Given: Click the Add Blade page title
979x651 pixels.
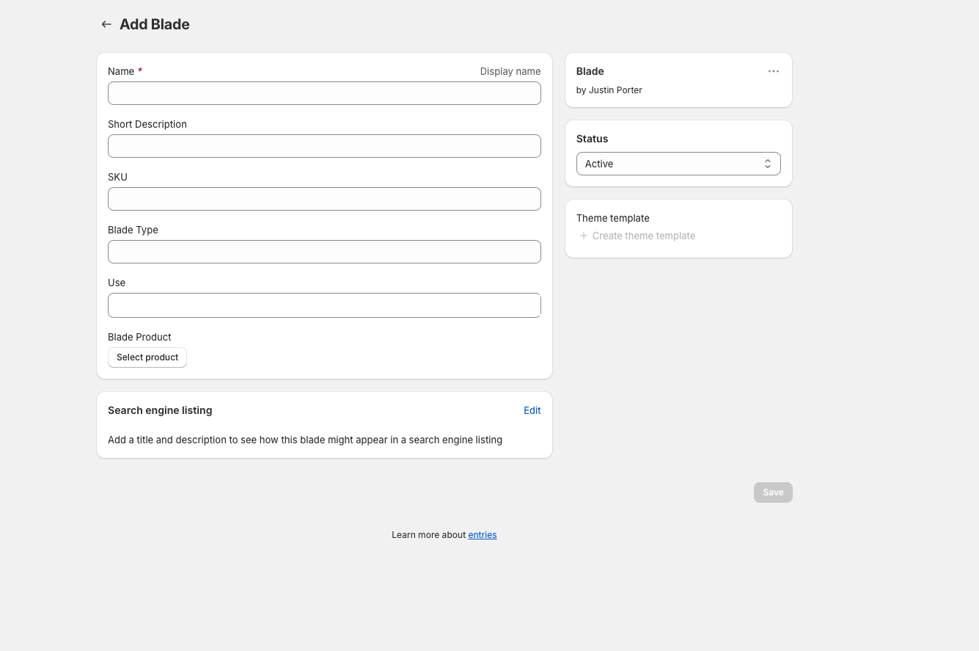Looking at the screenshot, I should (x=155, y=24).
